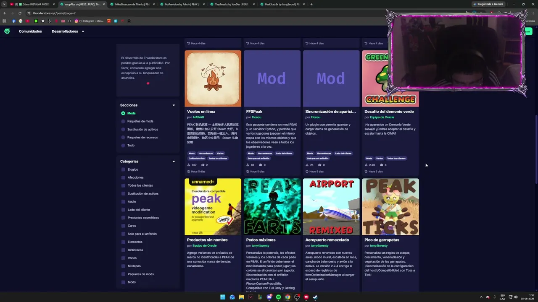
Task: Open the FFSPeak mod title link
Action: tap(254, 112)
